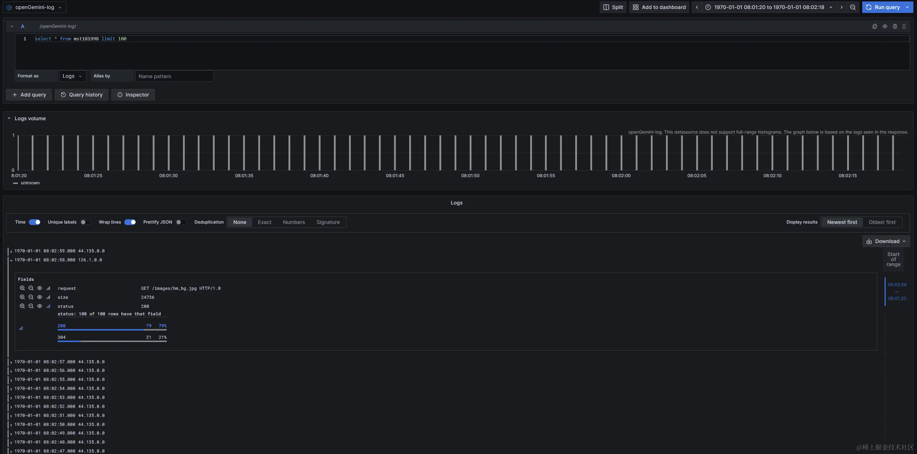The image size is (917, 454).
Task: Open openGemini-log datasource picker
Action: (35, 7)
